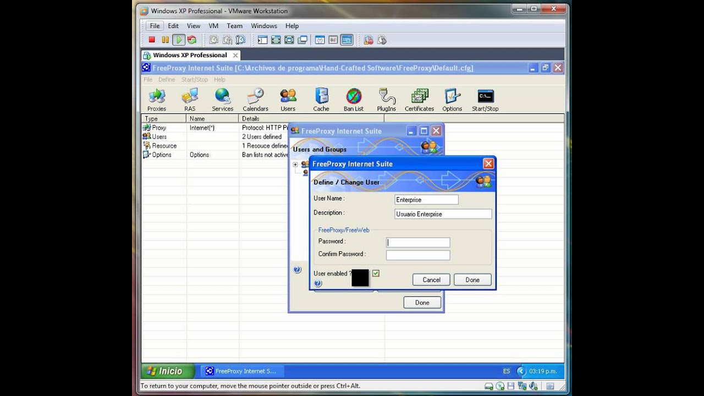Screen dimensions: 704x396
Task: Open the Options toolbar icon
Action: click(452, 100)
